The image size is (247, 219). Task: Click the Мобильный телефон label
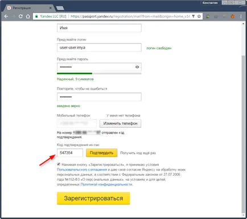point(73,115)
